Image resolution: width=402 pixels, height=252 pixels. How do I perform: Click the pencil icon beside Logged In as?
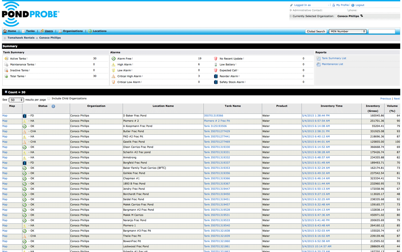(x=291, y=5)
